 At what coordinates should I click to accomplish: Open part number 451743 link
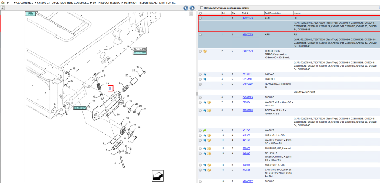tap(246, 130)
